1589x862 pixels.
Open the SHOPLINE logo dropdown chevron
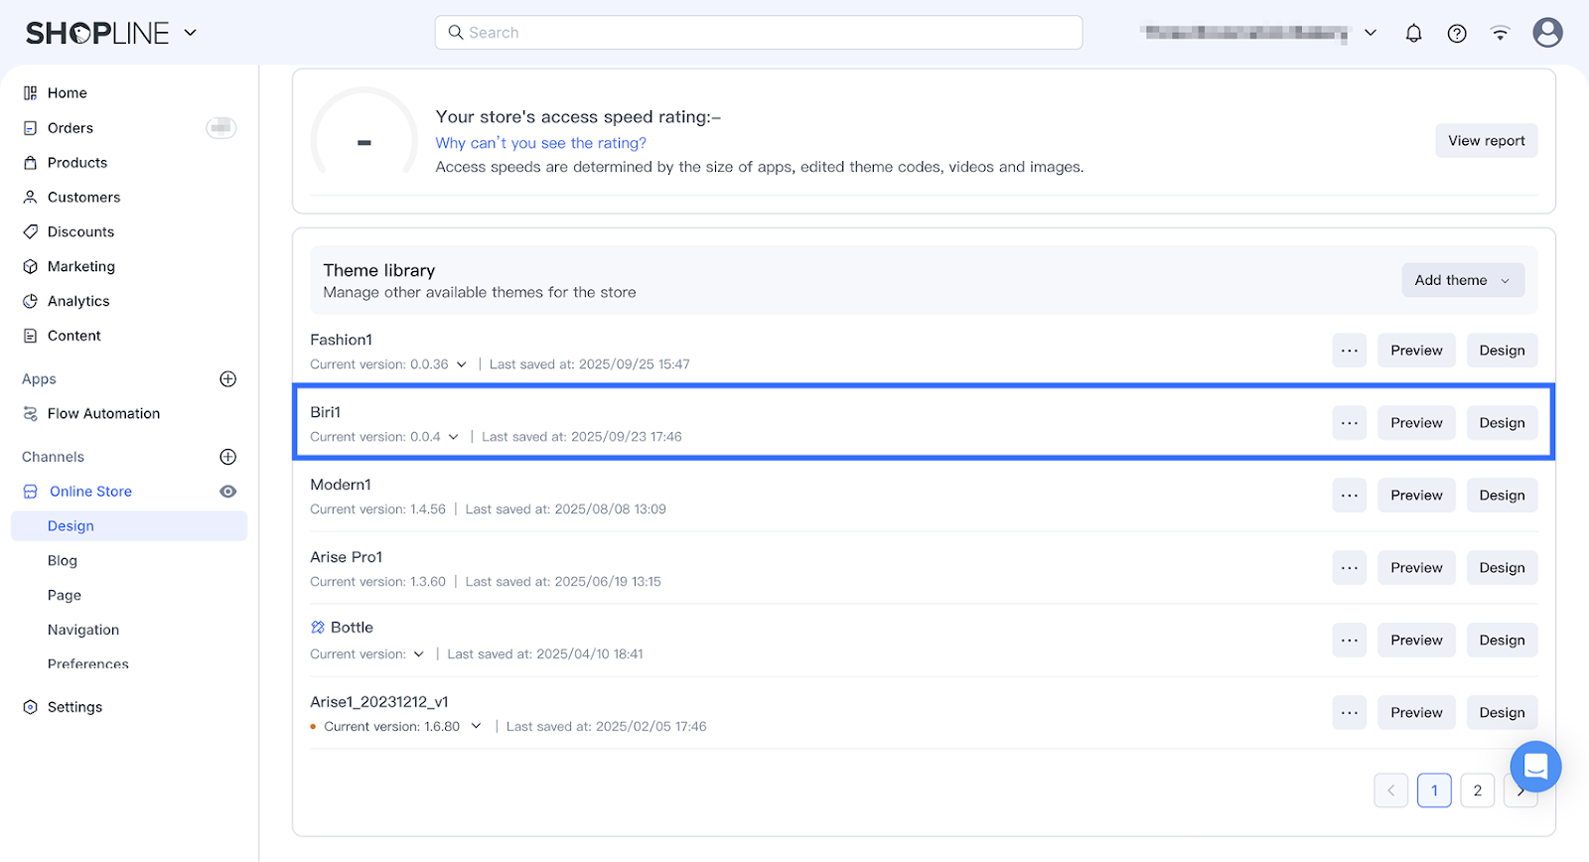pyautogui.click(x=191, y=33)
